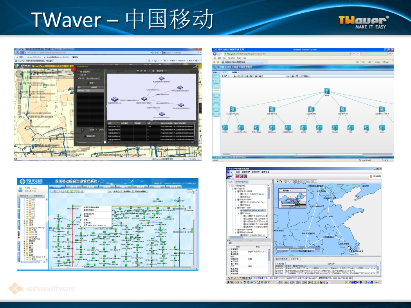Click the search field in Sichuan Mobile toolbar
Image resolution: width=411 pixels, height=308 pixels.
click(96, 191)
